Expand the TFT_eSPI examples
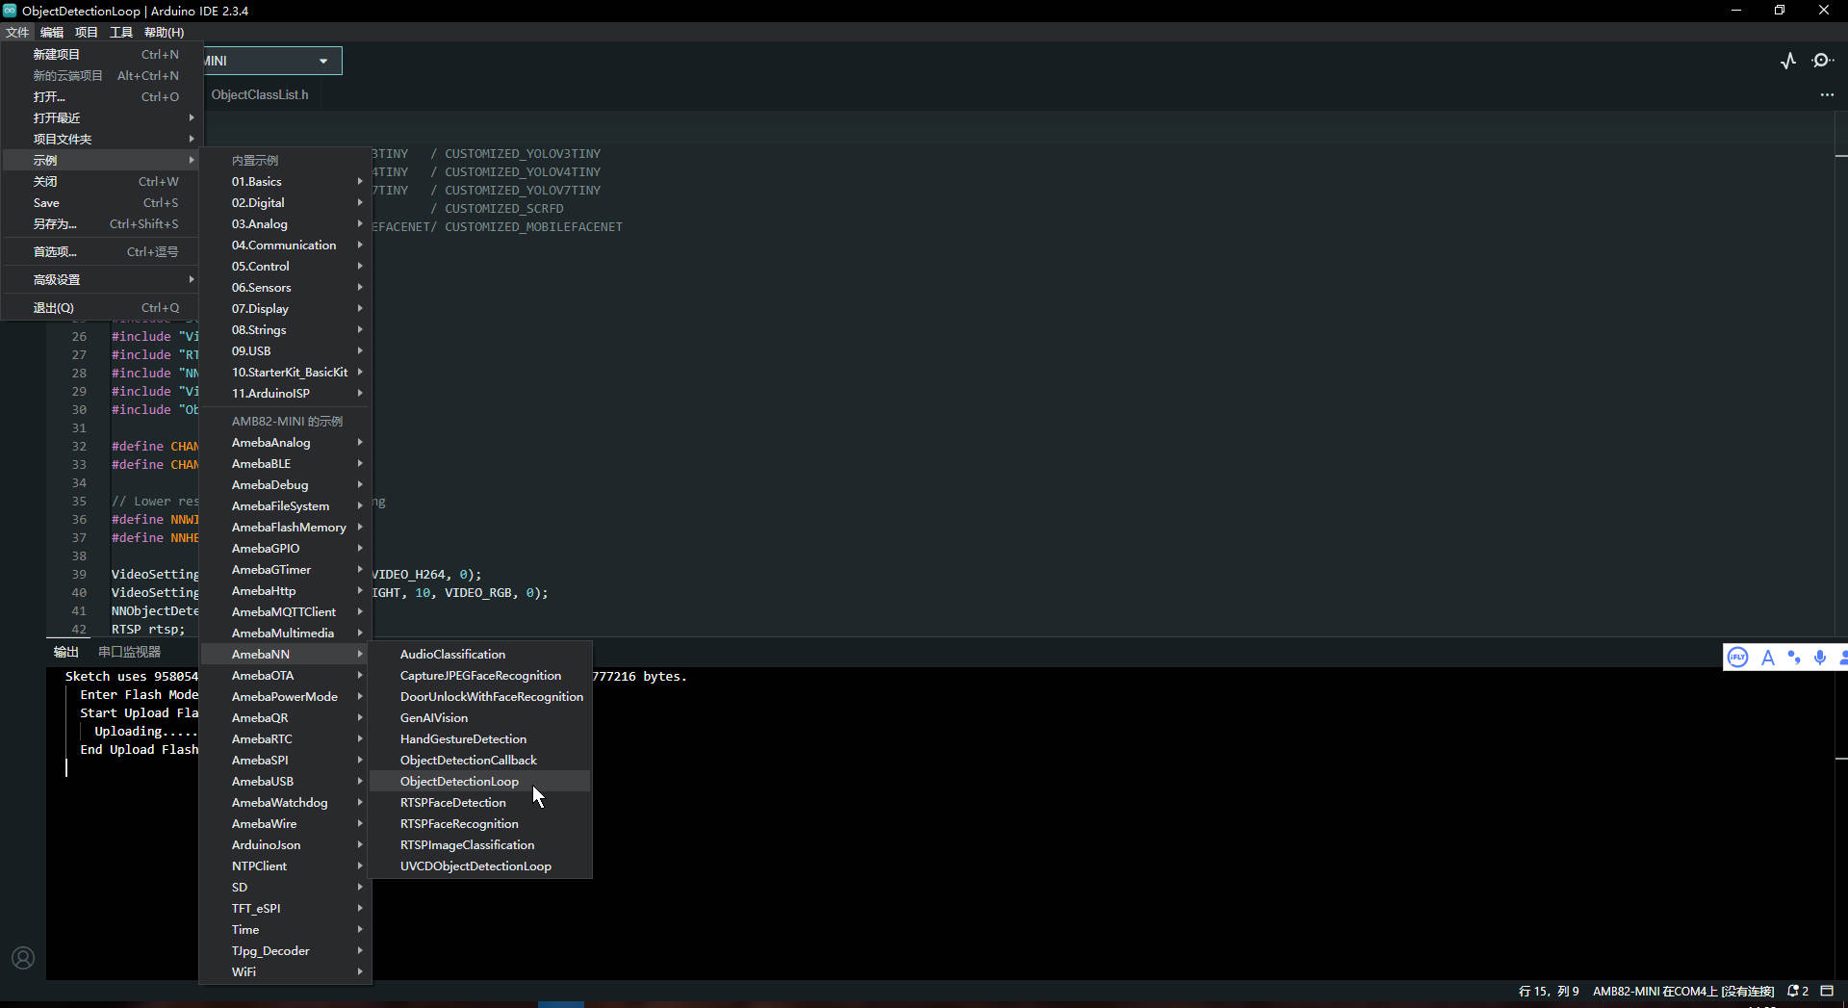The width and height of the screenshot is (1848, 1008). pos(286,908)
